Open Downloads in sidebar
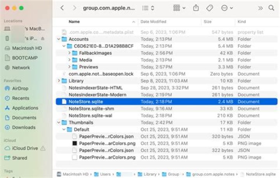 (x=20, y=127)
